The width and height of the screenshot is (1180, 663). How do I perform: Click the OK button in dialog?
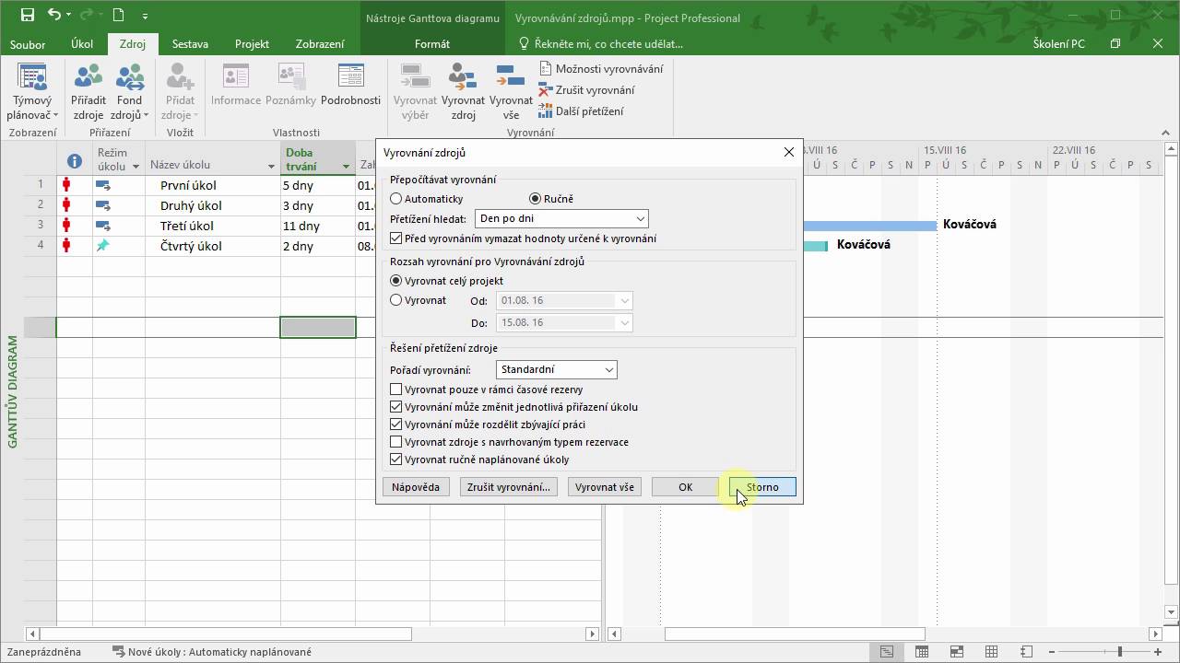[685, 487]
